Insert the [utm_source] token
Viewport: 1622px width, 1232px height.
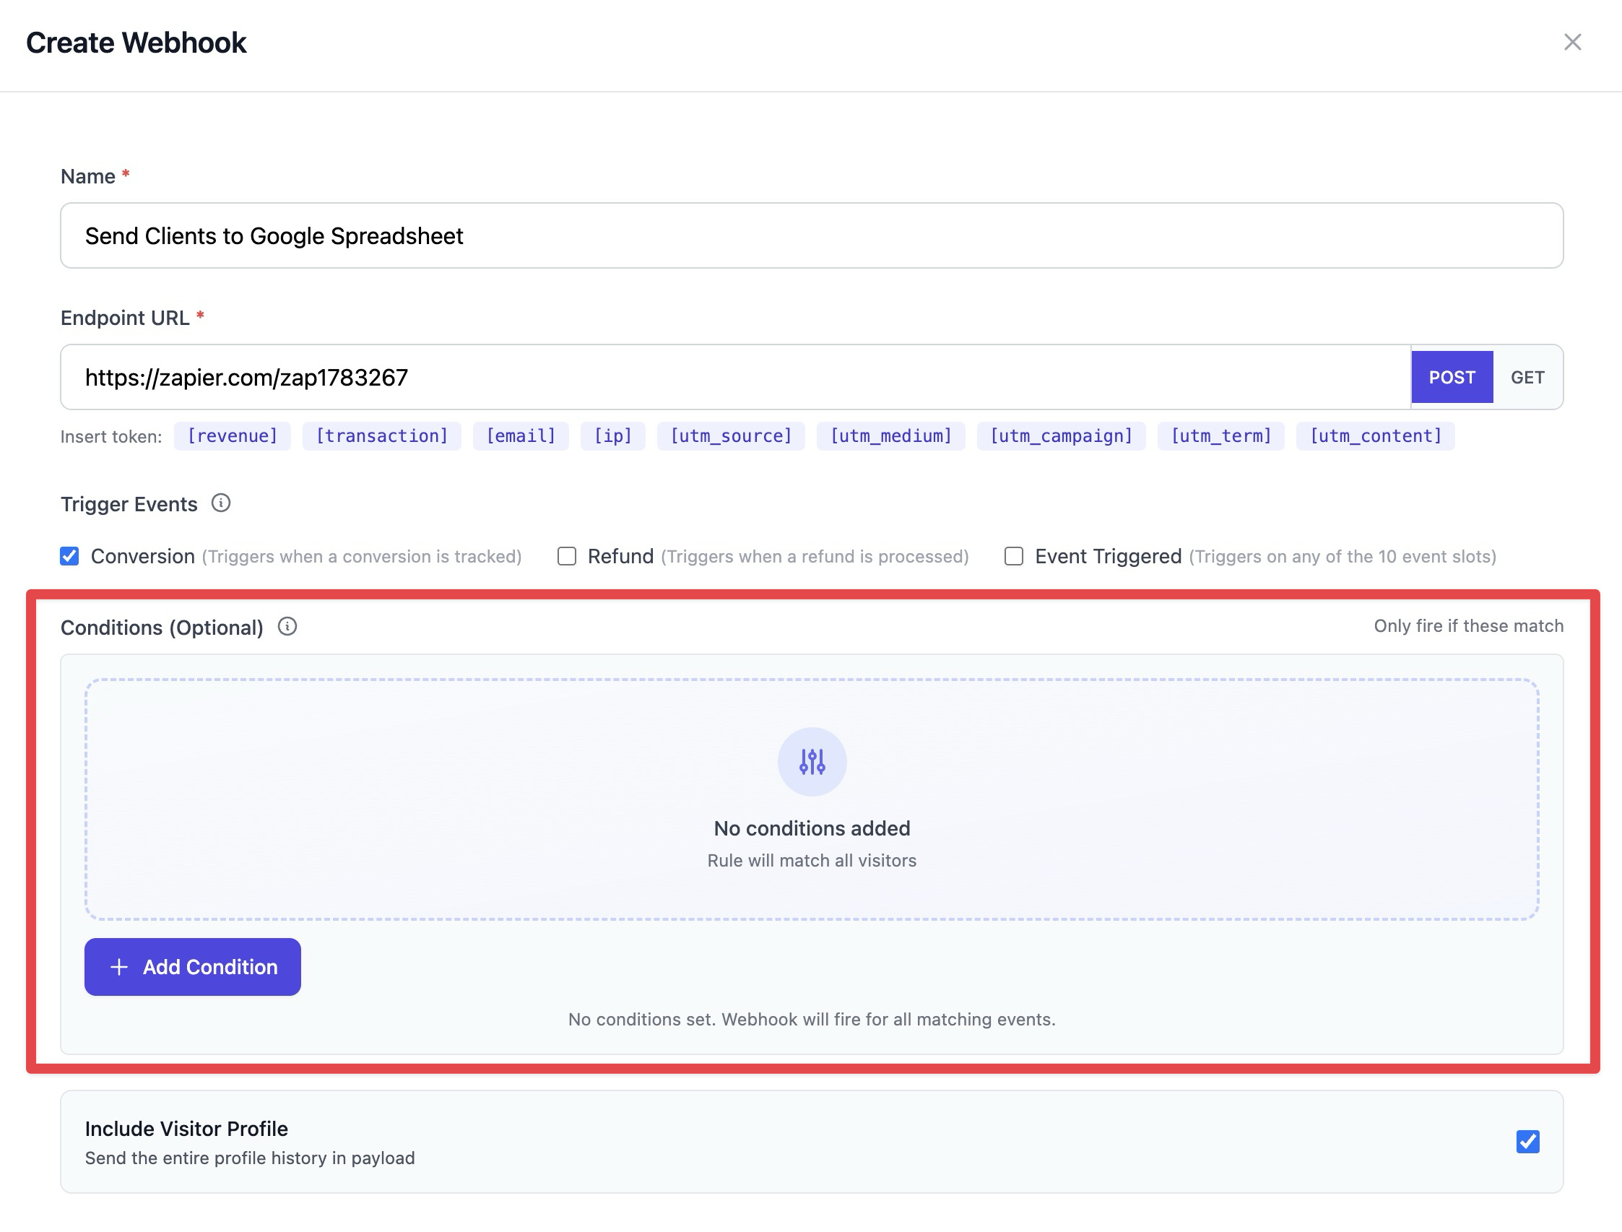click(x=731, y=435)
